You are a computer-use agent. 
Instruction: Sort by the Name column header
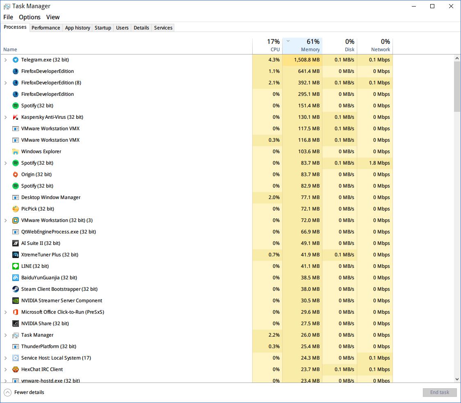126,46
